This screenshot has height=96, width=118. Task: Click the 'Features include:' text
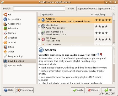click(x=47, y=65)
